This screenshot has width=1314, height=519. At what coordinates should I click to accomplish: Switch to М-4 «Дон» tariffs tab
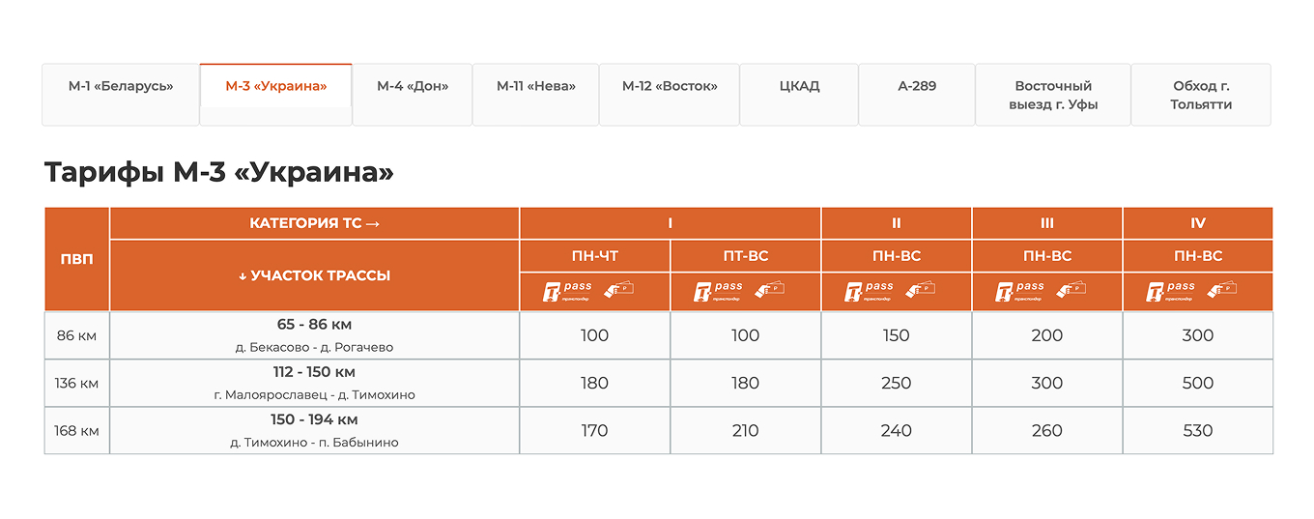coord(413,86)
